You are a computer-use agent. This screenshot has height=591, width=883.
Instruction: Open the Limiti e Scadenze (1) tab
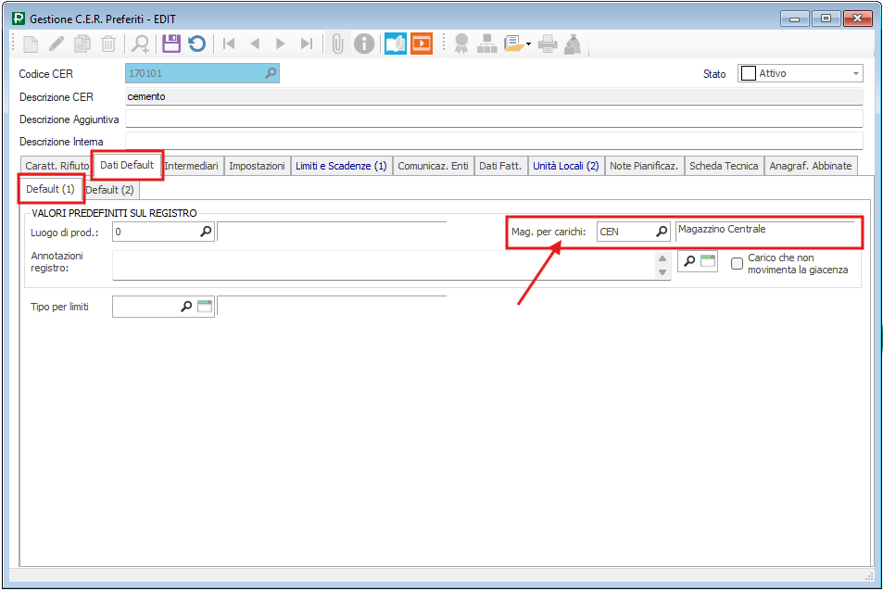[341, 166]
